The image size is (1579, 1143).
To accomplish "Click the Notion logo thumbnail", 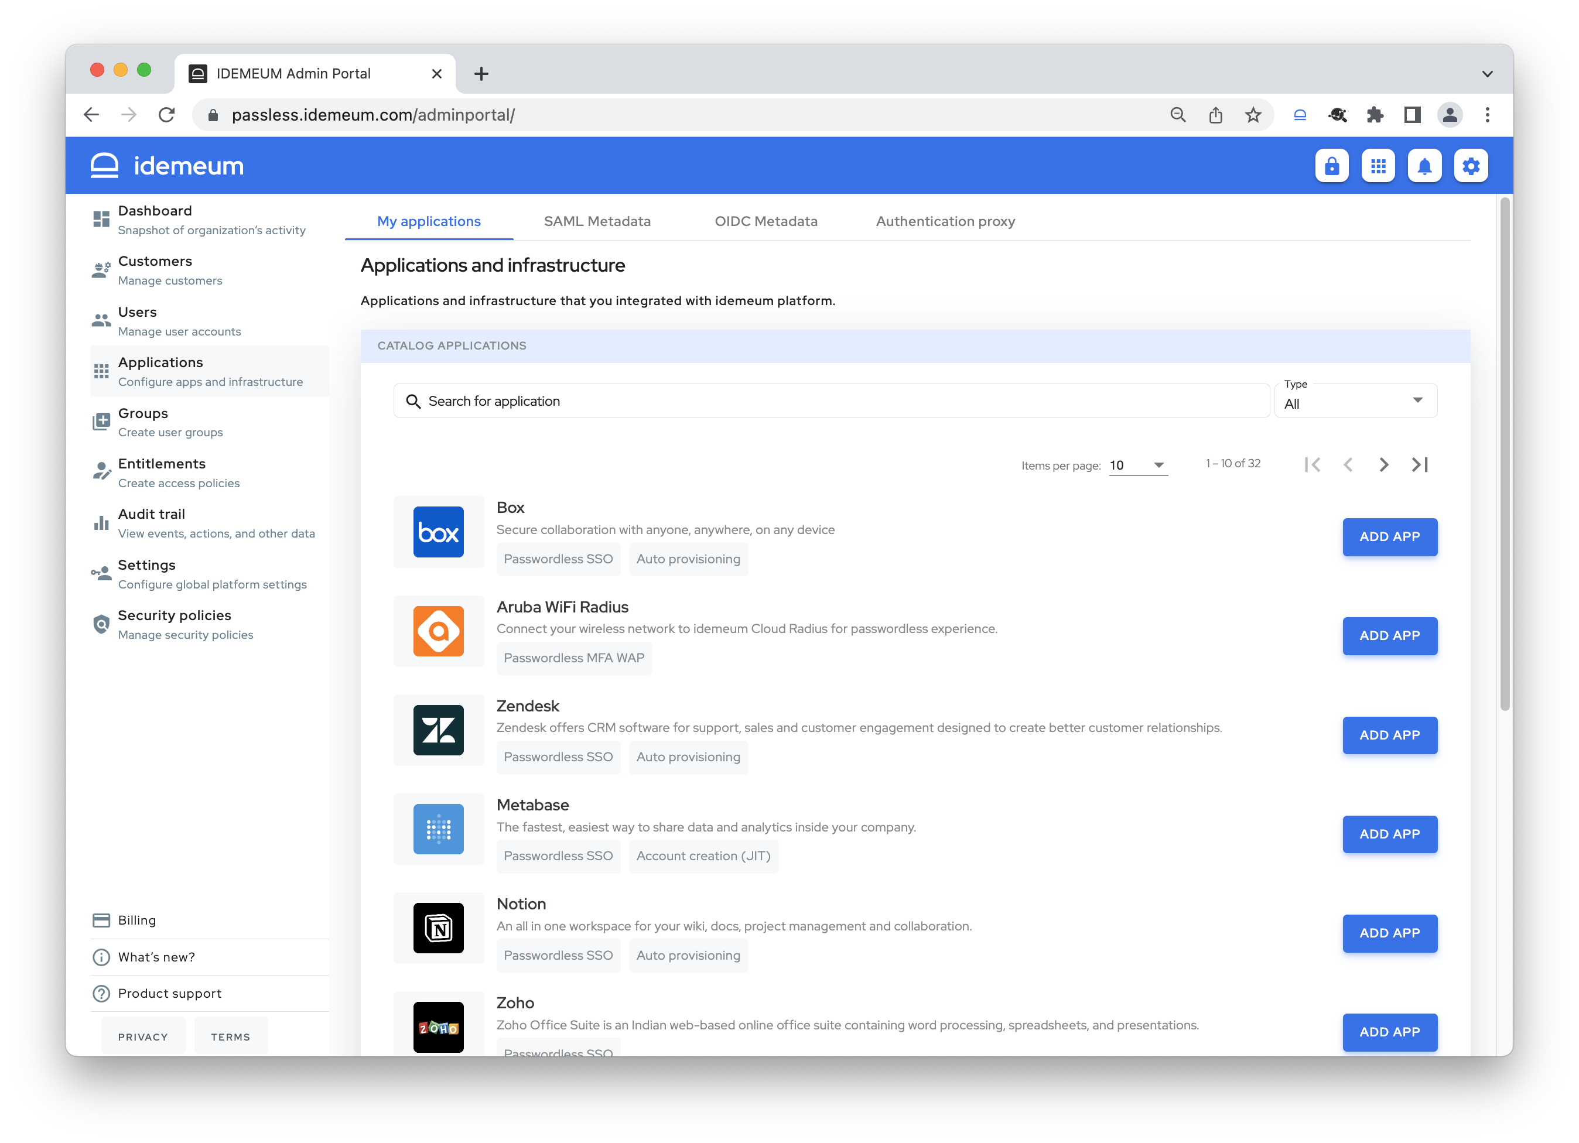I will pyautogui.click(x=439, y=928).
